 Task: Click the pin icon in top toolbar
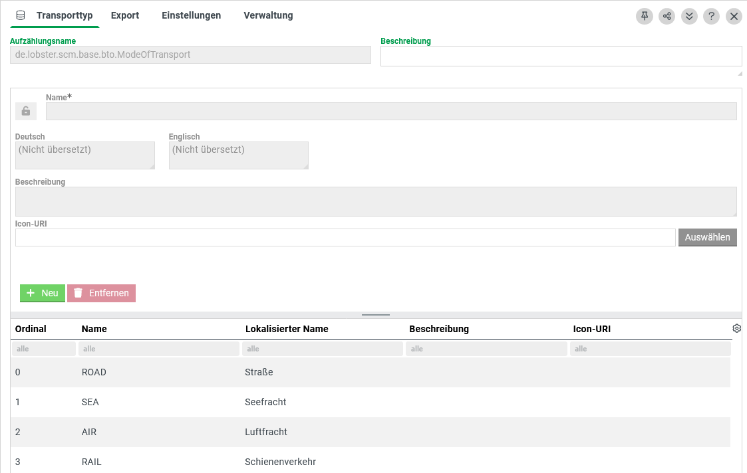[645, 16]
